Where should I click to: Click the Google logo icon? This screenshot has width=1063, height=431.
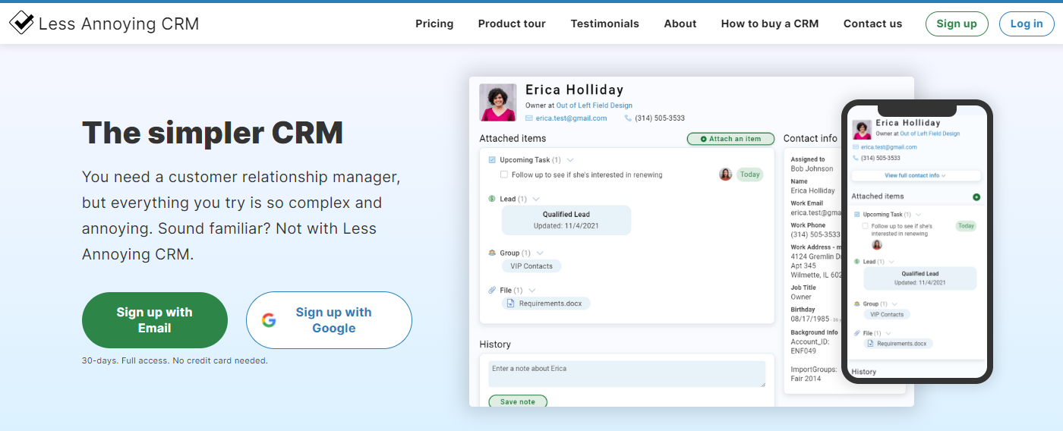269,320
